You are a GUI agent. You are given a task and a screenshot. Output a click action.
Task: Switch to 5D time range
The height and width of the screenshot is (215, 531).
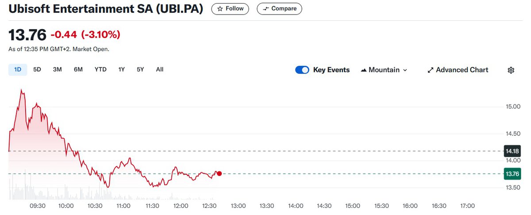[x=37, y=69]
